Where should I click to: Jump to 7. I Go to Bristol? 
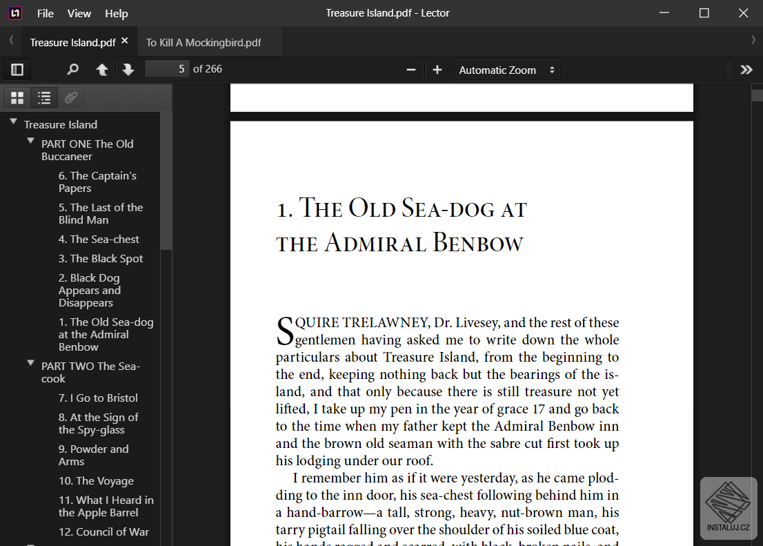tap(98, 398)
